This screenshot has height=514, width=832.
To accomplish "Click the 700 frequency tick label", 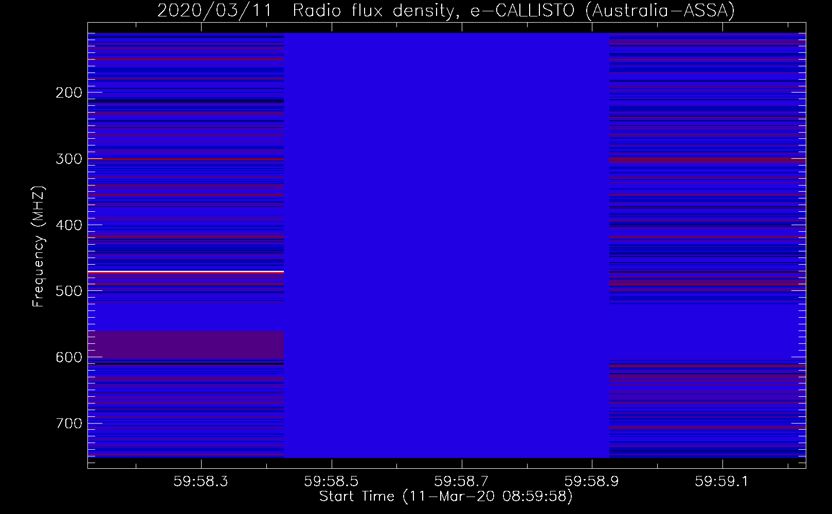I will click(x=69, y=424).
